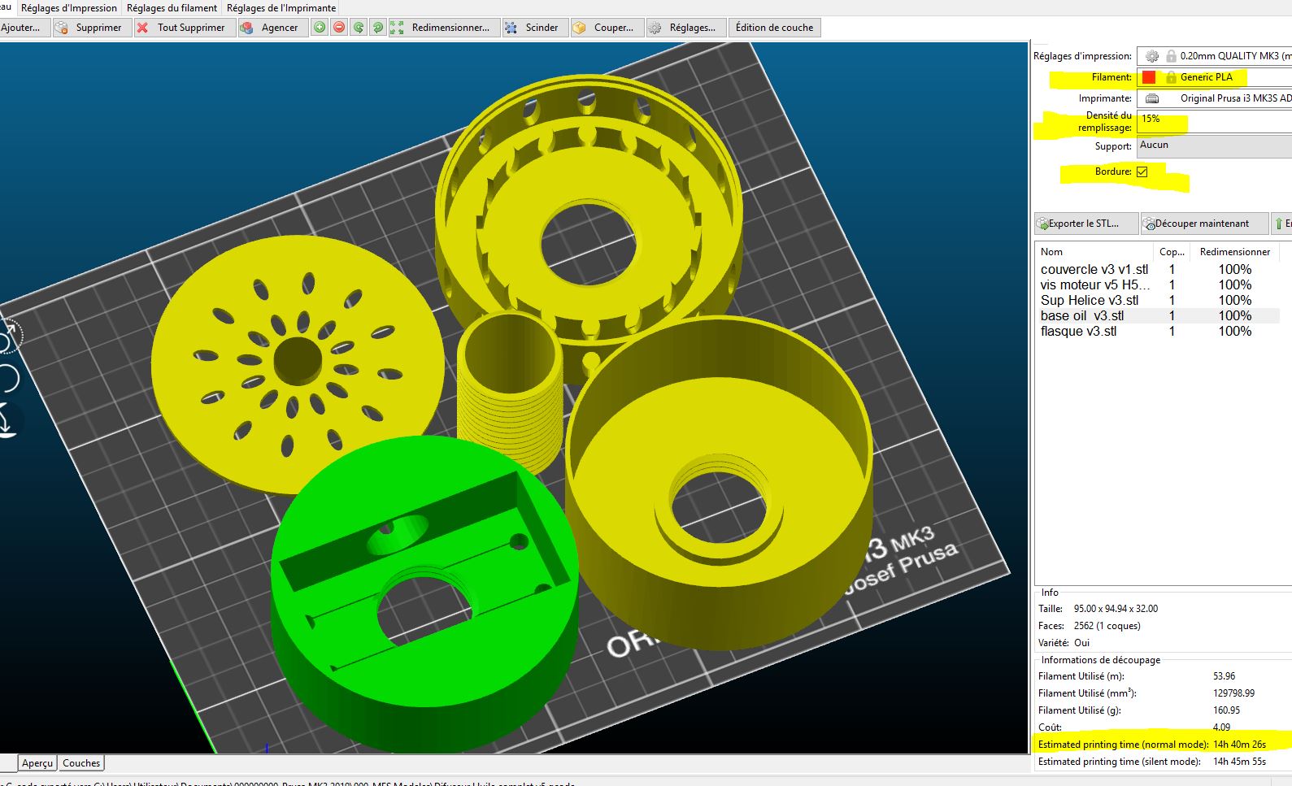This screenshot has height=786, width=1292.
Task: Click the silent mode printing time 14h 45m 55s
Action: click(x=1239, y=762)
